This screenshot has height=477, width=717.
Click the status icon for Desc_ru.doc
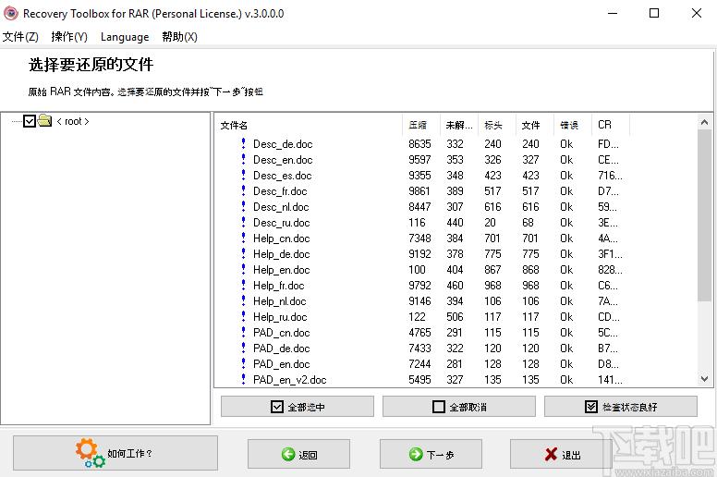pos(243,222)
